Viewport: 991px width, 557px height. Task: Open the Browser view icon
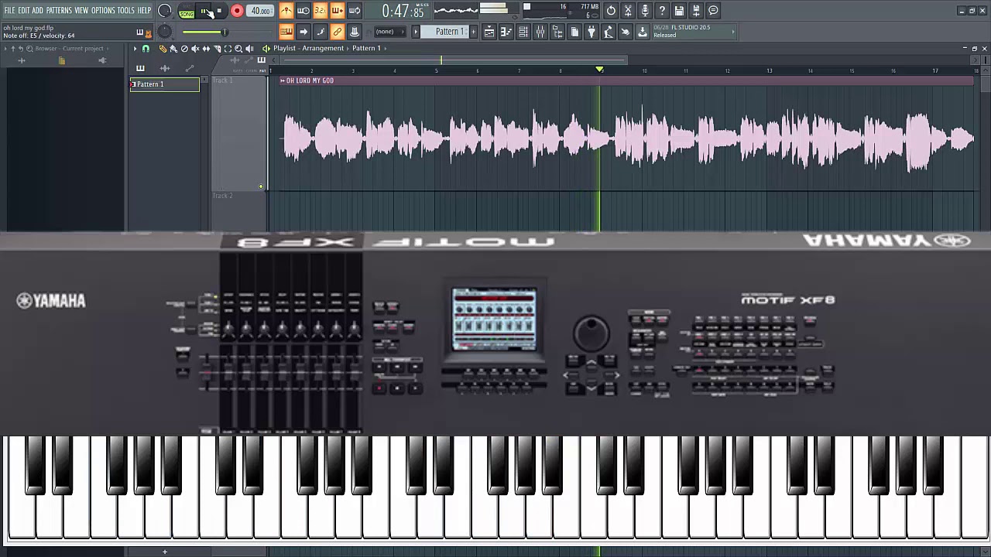[x=557, y=32]
